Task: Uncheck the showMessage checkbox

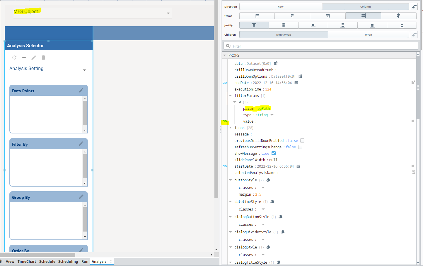Action: click(274, 154)
